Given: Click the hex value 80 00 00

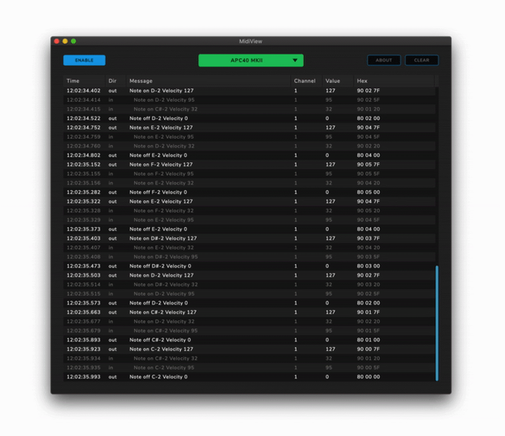Looking at the screenshot, I should pyautogui.click(x=368, y=377).
